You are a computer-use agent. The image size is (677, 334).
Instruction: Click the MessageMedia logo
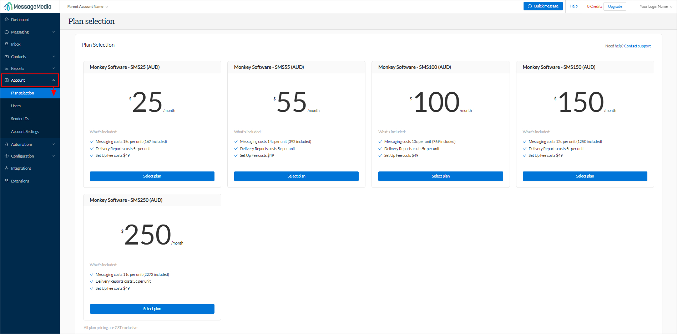click(27, 6)
